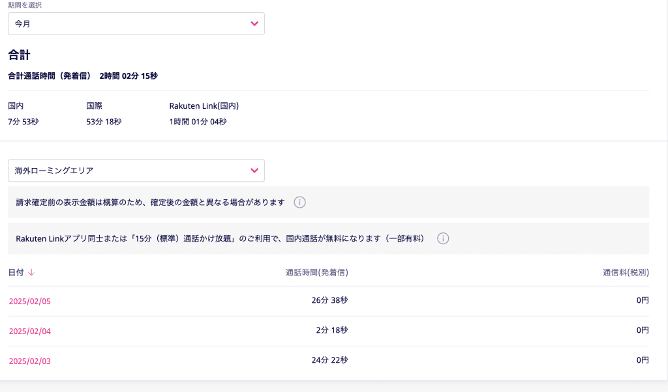Open call details for 2025/02/05
Image resolution: width=668 pixels, height=392 pixels.
29,301
